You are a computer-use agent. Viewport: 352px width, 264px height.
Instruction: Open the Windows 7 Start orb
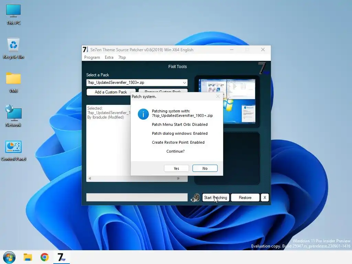coord(9,257)
